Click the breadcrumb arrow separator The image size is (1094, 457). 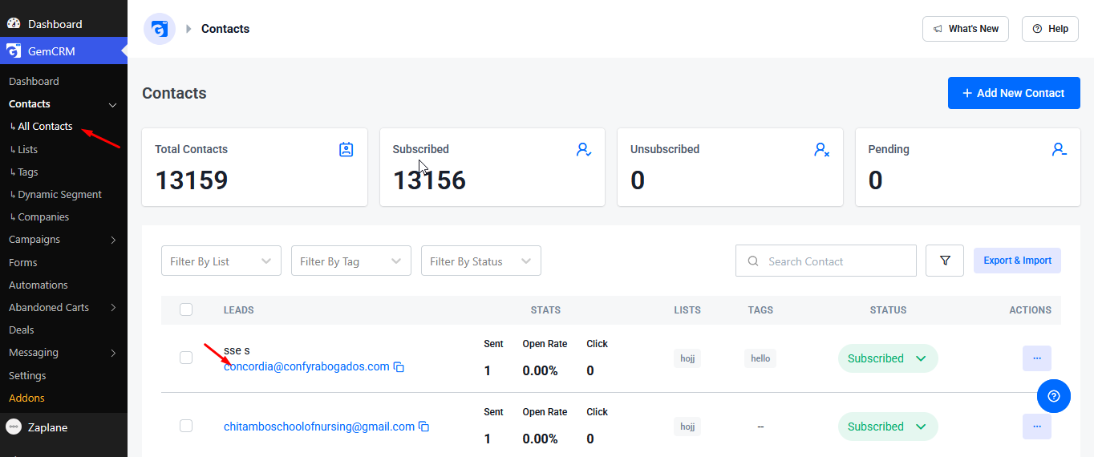189,29
